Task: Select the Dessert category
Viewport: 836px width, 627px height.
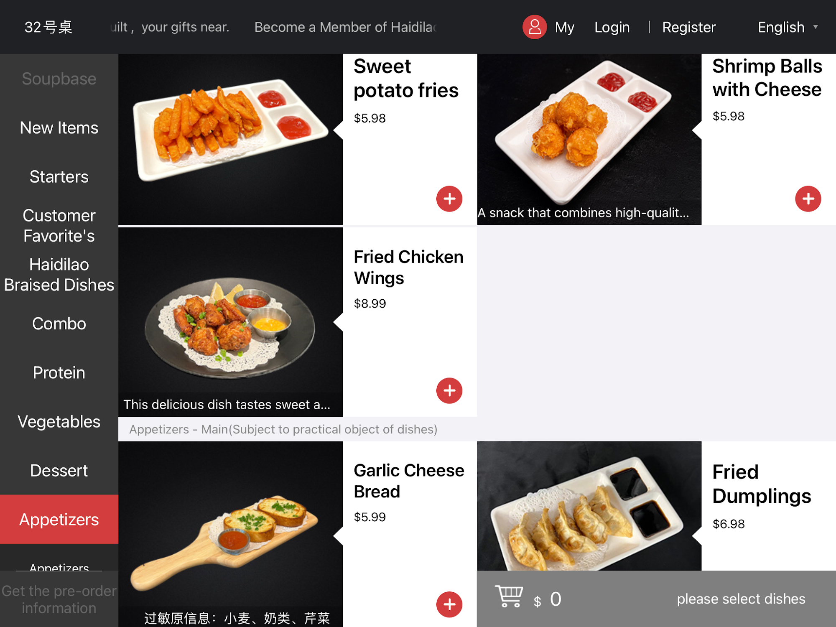Action: [x=59, y=470]
